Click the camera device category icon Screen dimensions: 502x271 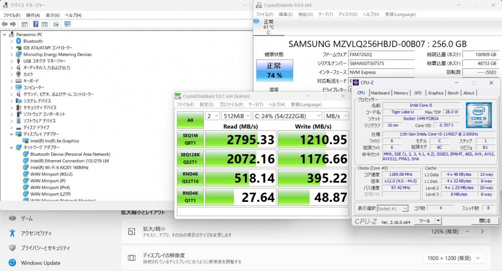pyautogui.click(x=19, y=74)
